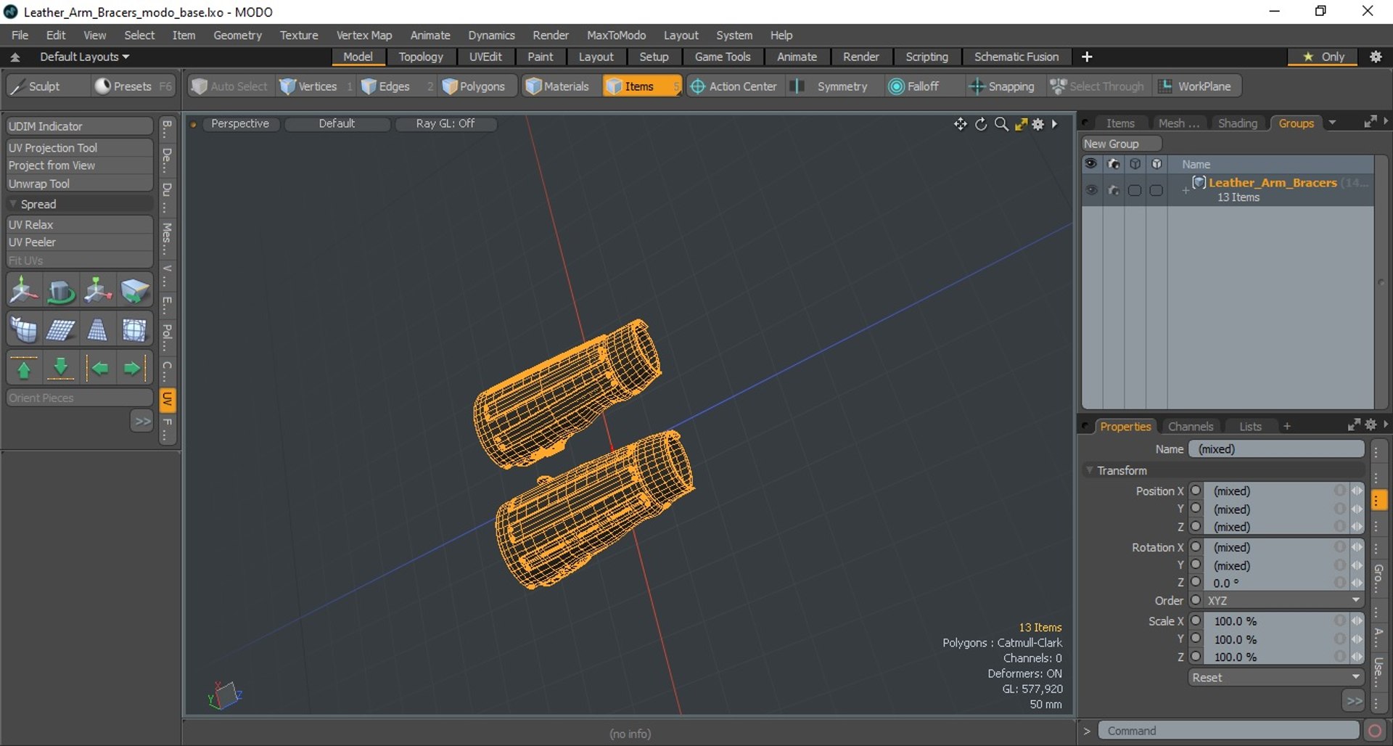Viewport: 1393px width, 746px height.
Task: Open layout settings gear at top right
Action: (x=1376, y=57)
